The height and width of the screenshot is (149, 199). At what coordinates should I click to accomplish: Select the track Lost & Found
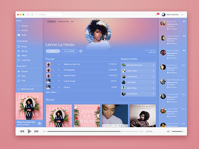click(x=69, y=81)
